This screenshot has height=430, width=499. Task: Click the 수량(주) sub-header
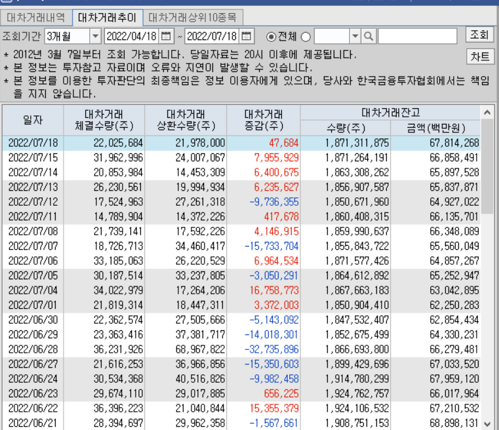pyautogui.click(x=346, y=128)
